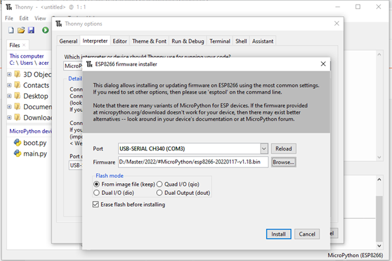Click the editor scrollbar up arrow
Viewport: 392px width, 261px height.
coord(379,54)
